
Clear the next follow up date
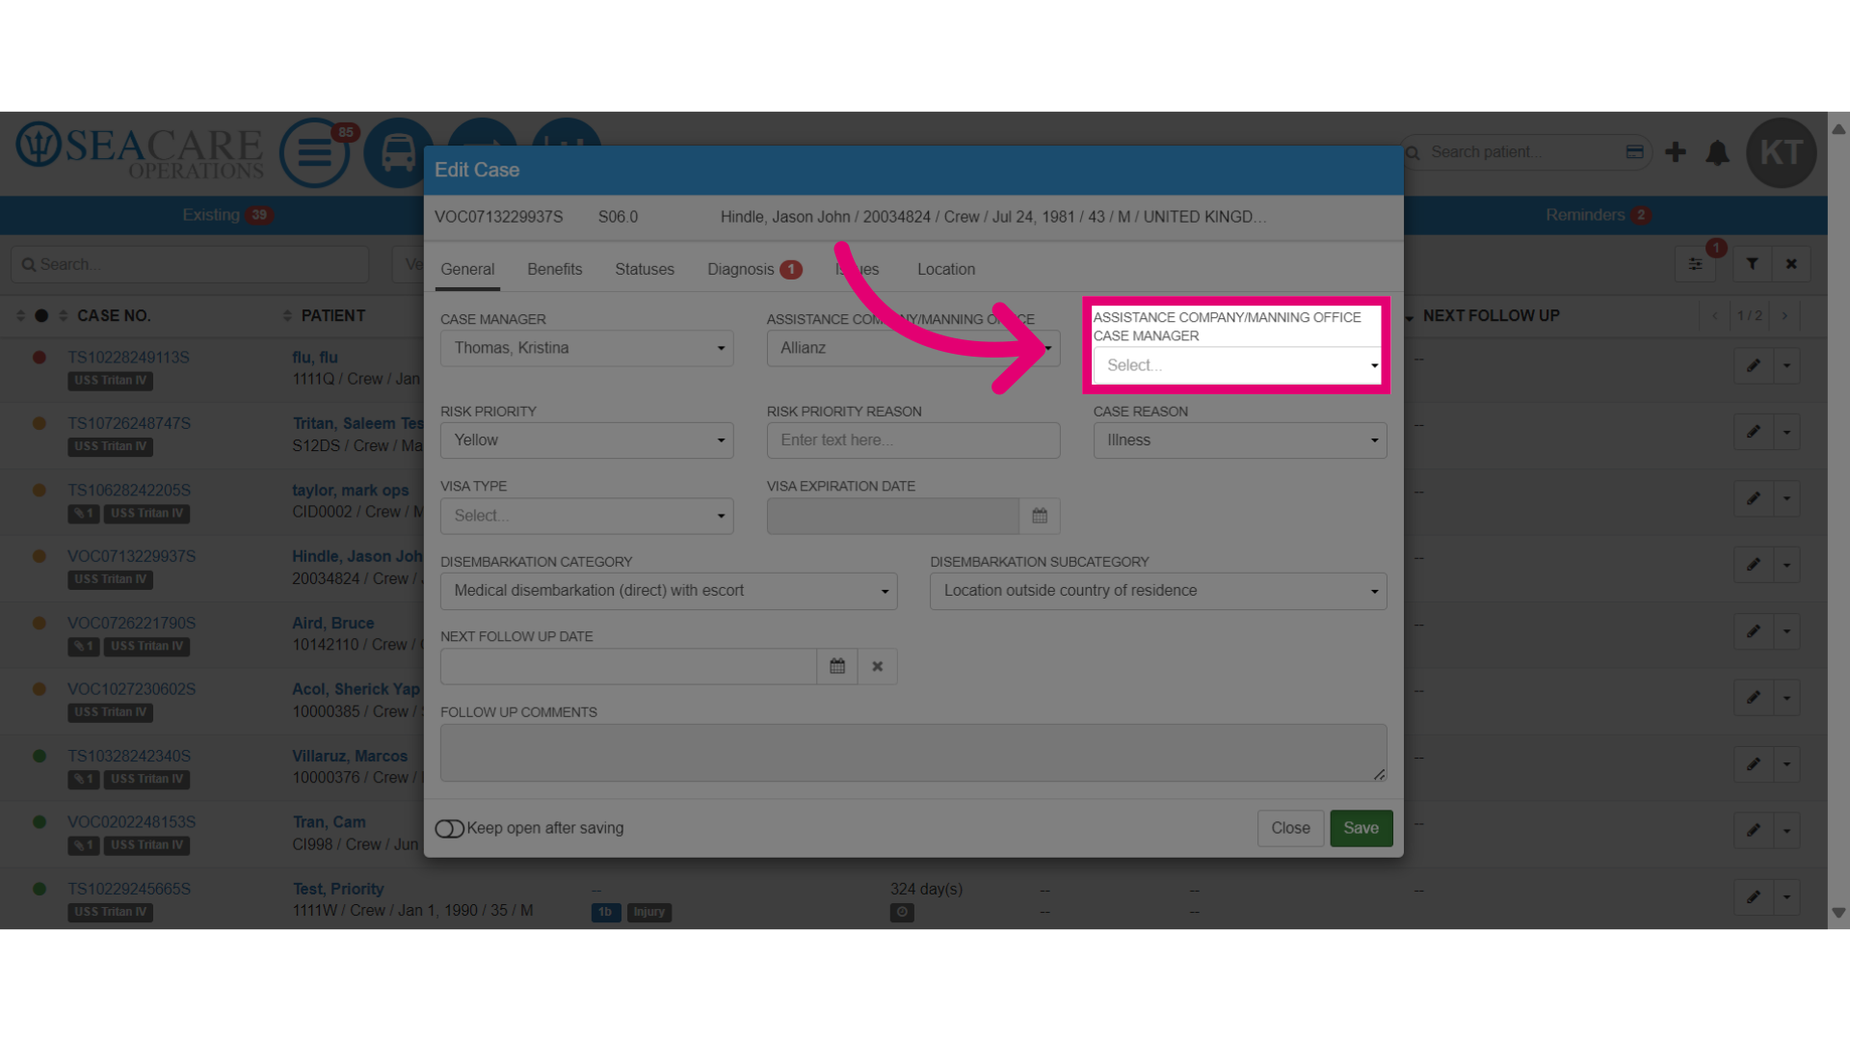(878, 666)
